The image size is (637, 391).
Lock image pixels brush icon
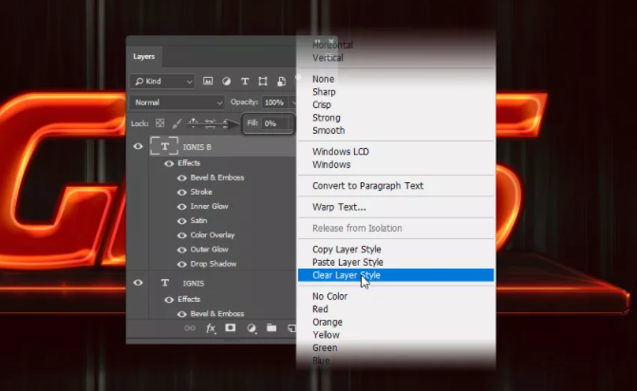tap(177, 123)
